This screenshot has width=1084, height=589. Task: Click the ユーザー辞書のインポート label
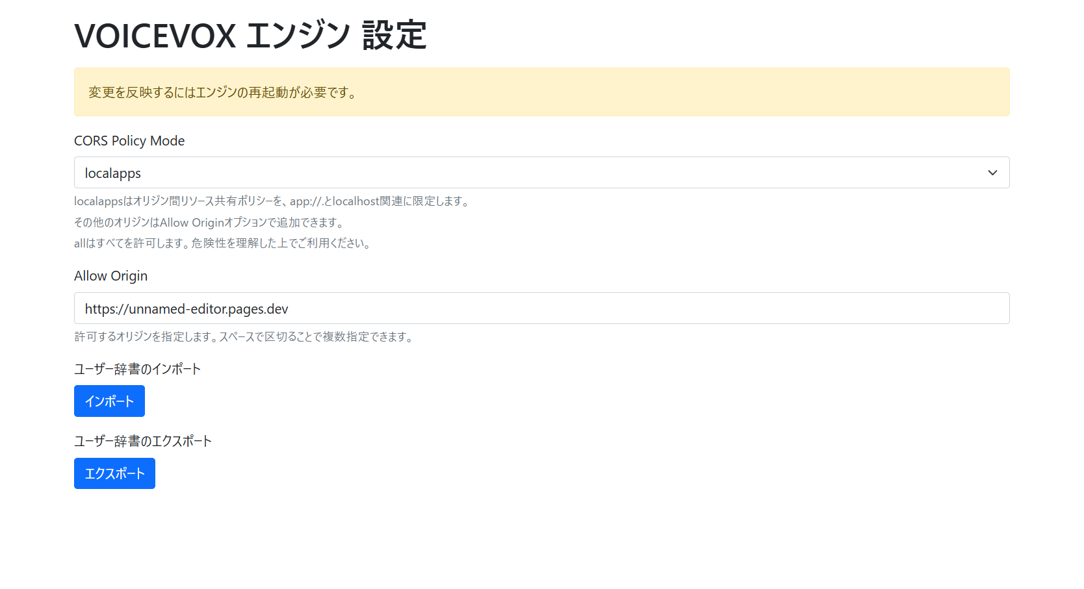pos(137,369)
